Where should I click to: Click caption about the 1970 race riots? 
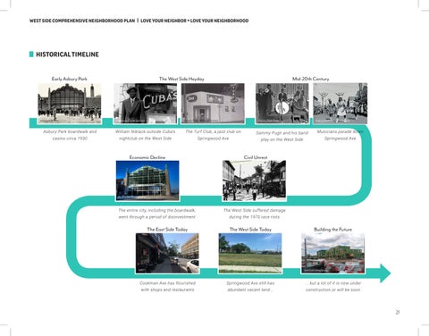255,214
